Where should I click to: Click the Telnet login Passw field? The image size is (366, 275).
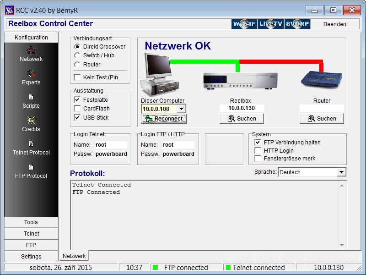pos(111,154)
